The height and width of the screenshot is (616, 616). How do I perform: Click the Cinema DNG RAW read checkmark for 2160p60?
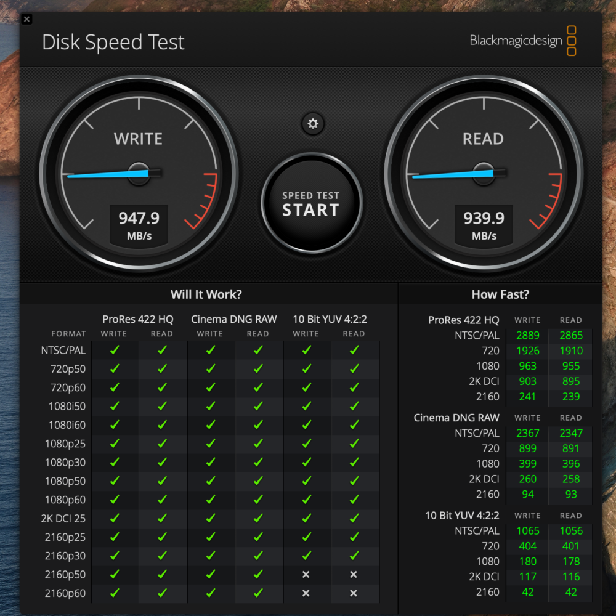(x=258, y=593)
